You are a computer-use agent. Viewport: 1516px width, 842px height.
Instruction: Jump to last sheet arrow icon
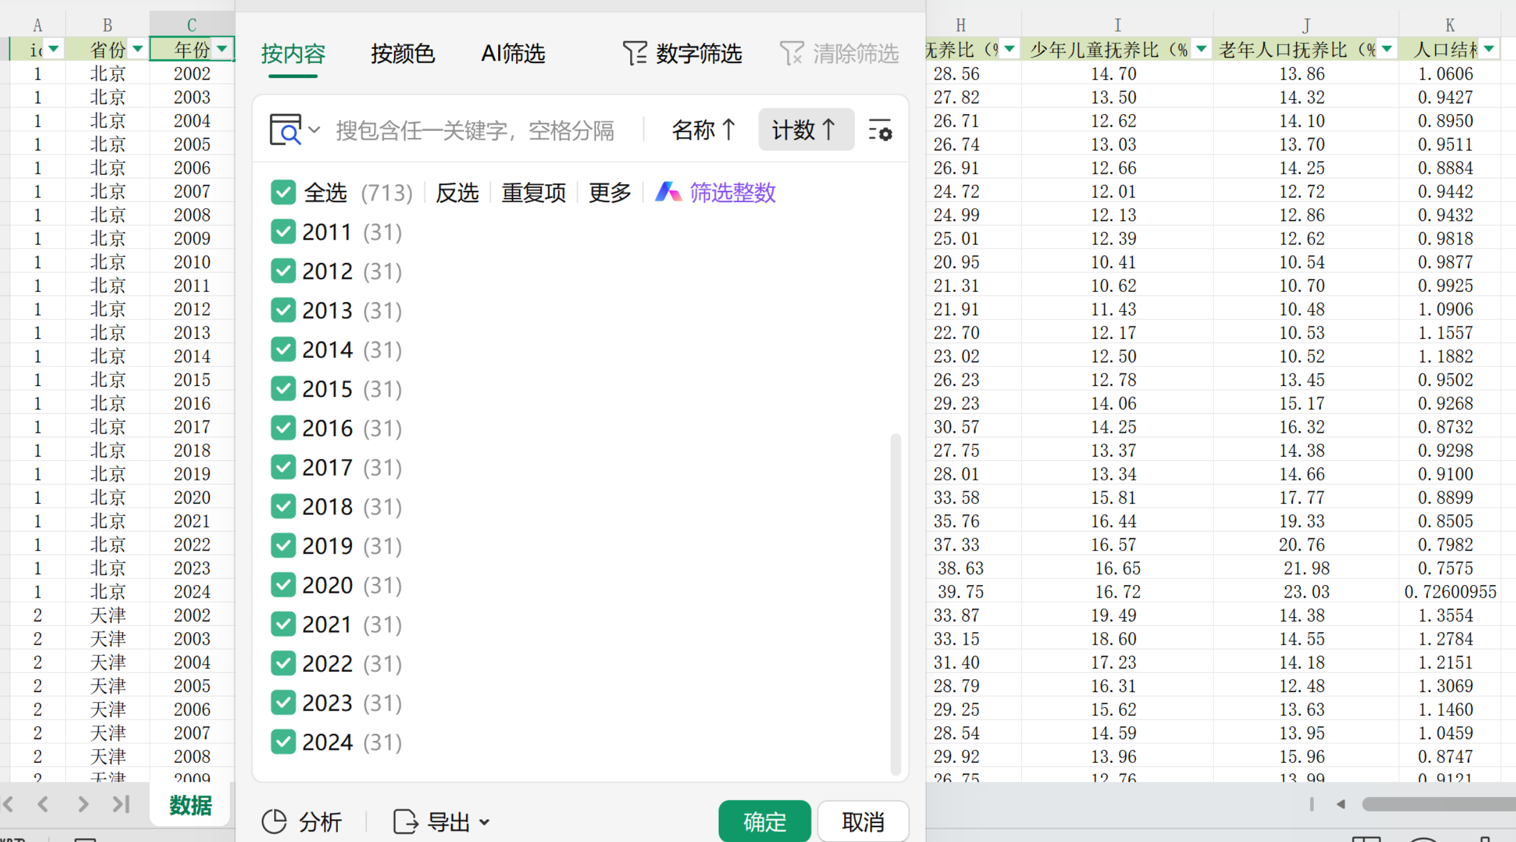(x=121, y=804)
